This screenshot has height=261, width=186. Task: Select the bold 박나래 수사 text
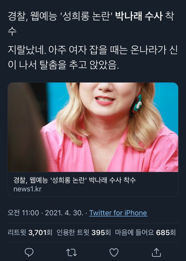pos(139,16)
